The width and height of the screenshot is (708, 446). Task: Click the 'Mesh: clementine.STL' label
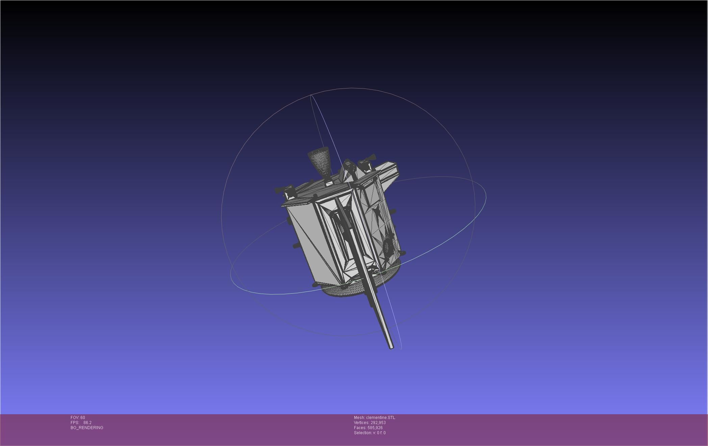pyautogui.click(x=374, y=418)
